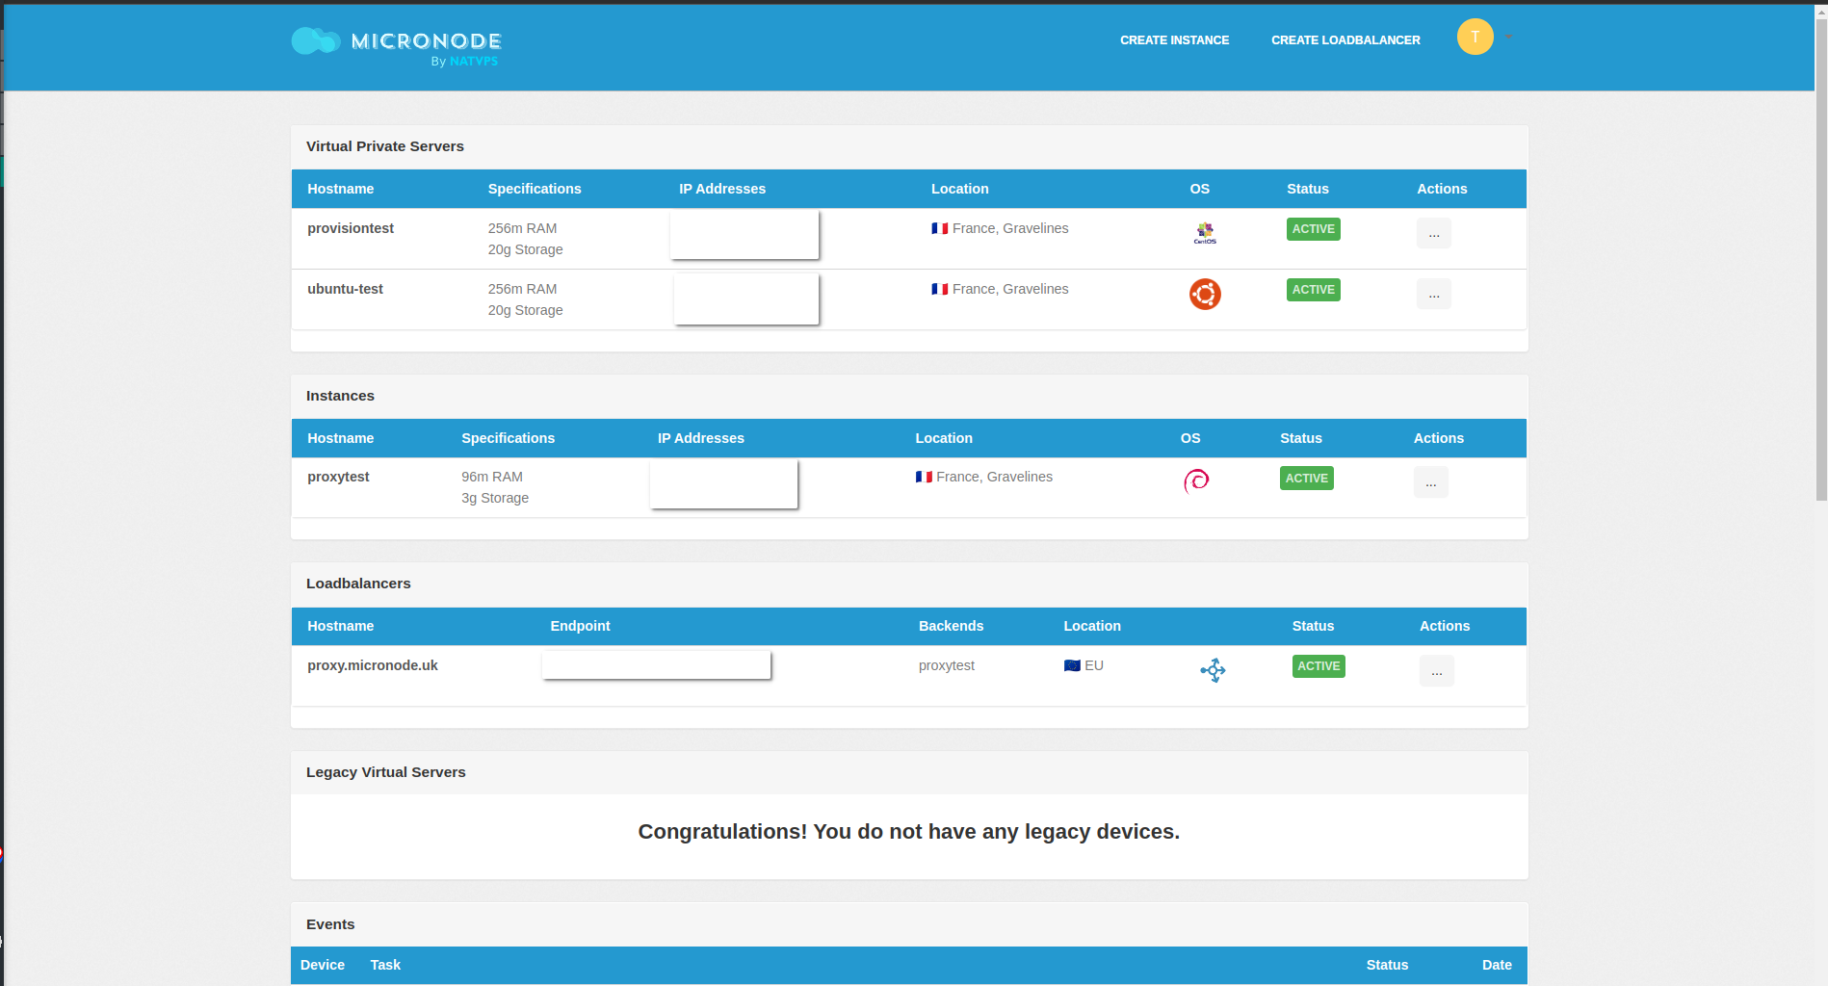Click the proxytest backend entry
The image size is (1828, 986).
(947, 666)
